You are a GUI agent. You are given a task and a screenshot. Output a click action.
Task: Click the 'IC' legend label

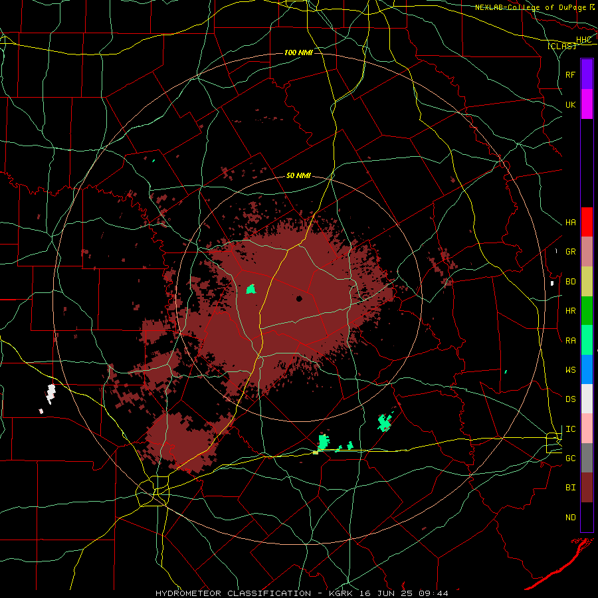point(570,429)
